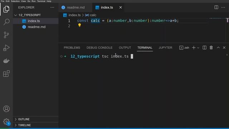Open the Selection menu
The image size is (229, 129).
click(x=15, y=1)
